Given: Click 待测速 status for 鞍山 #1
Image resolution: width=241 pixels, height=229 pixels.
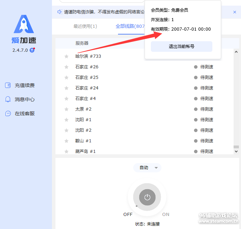Looking at the screenshot, I should [x=204, y=141].
